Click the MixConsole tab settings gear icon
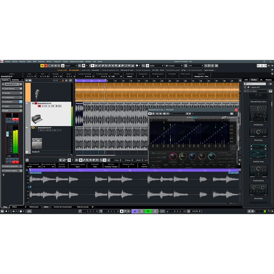Screen dimensions: 274x274 point(93,207)
